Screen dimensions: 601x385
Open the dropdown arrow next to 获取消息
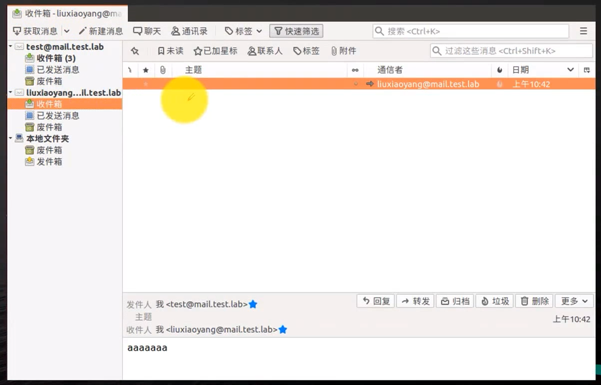click(x=67, y=31)
